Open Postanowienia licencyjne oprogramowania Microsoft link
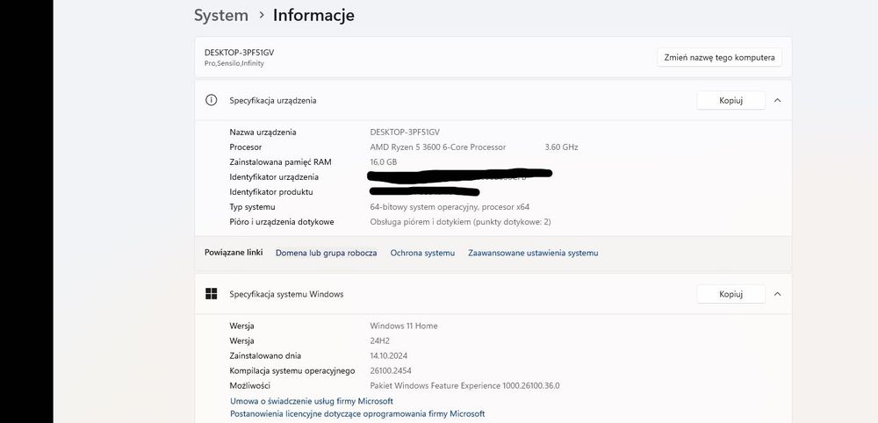 click(x=356, y=413)
